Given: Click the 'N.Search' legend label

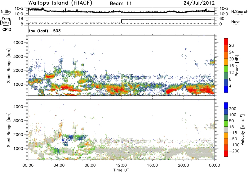Looking at the screenshot, I should pyautogui.click(x=240, y=11).
